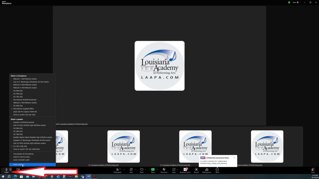Select Test speaker & microphone... menu item
319x179 pixels.
coord(24,154)
